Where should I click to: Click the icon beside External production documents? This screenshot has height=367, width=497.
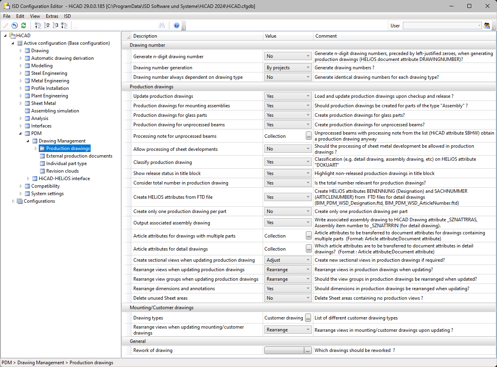pyautogui.click(x=42, y=156)
